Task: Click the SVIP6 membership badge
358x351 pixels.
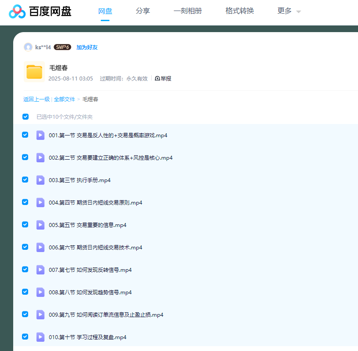Action: point(62,47)
